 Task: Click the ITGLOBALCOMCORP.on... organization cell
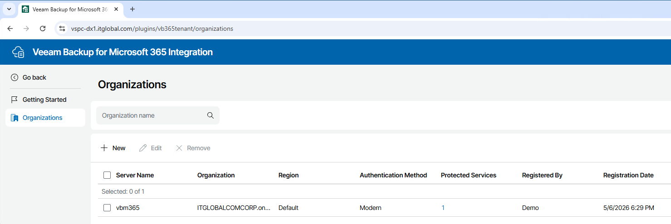(x=234, y=208)
